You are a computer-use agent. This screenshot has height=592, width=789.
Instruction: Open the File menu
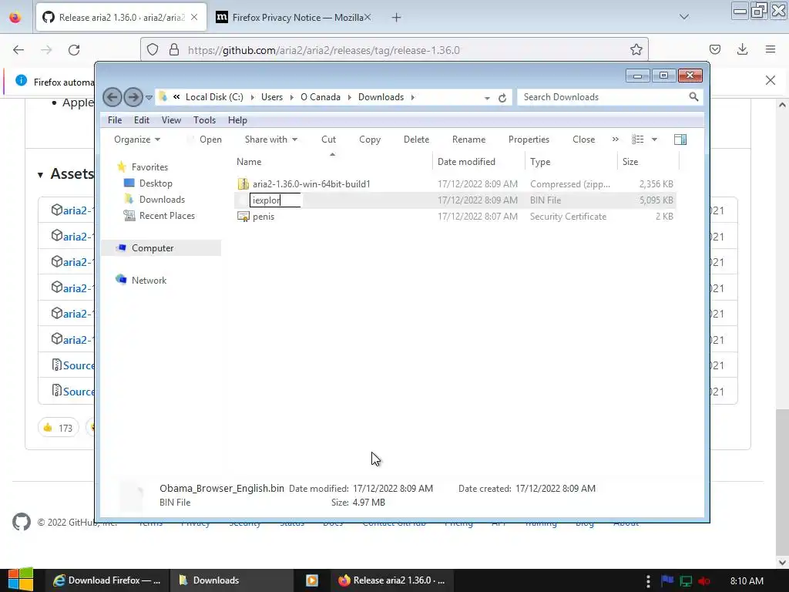[x=115, y=120]
